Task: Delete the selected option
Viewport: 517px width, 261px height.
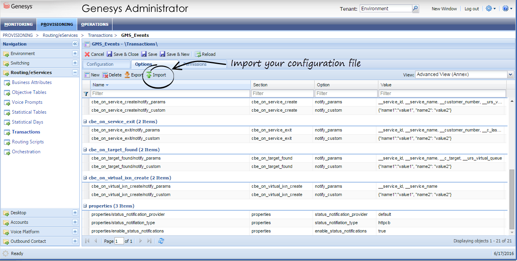Action: coord(112,75)
